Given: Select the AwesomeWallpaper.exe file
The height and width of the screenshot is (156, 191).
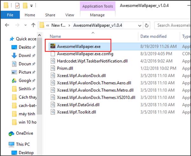Looking at the screenshot, I should coord(79,46).
